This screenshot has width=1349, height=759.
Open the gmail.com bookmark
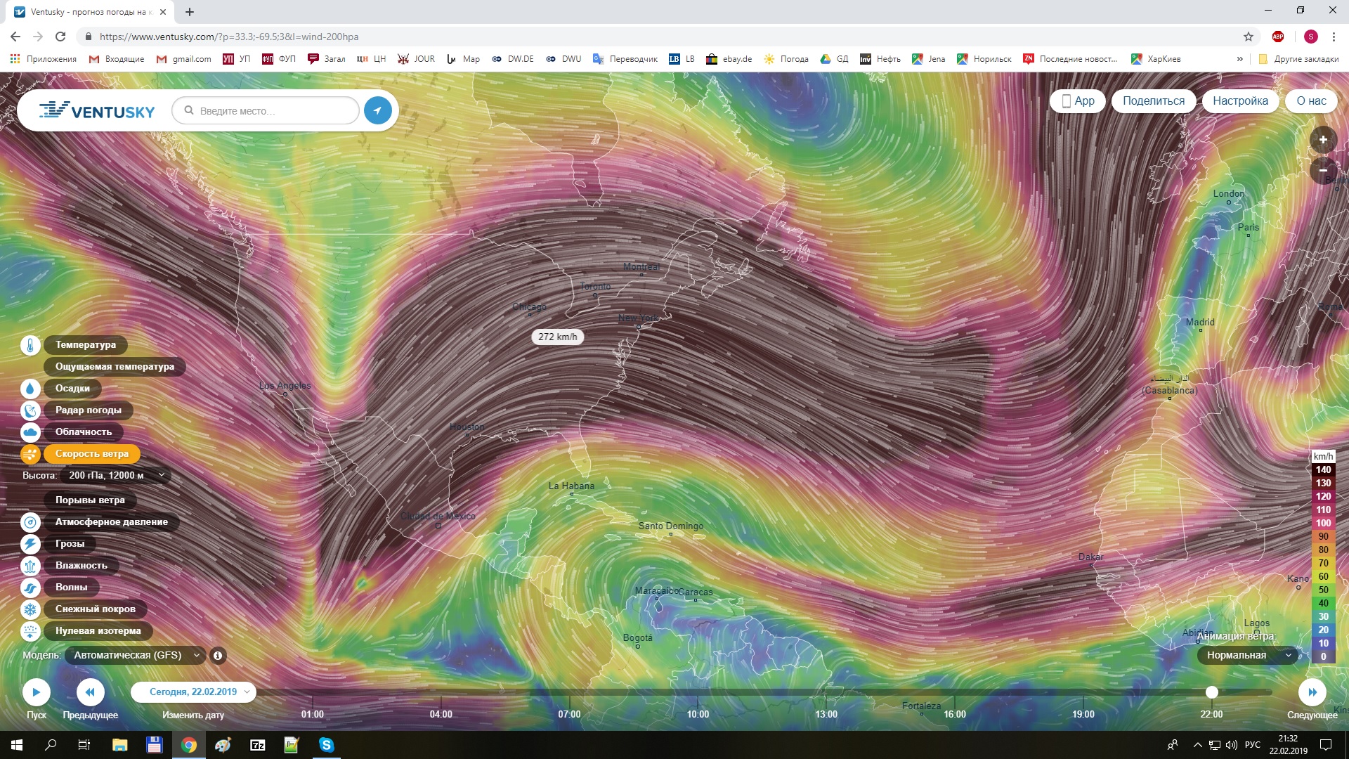point(184,59)
